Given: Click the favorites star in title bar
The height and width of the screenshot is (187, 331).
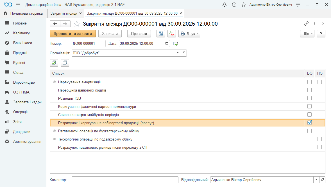Looking at the screenshot, I should pos(244,5).
